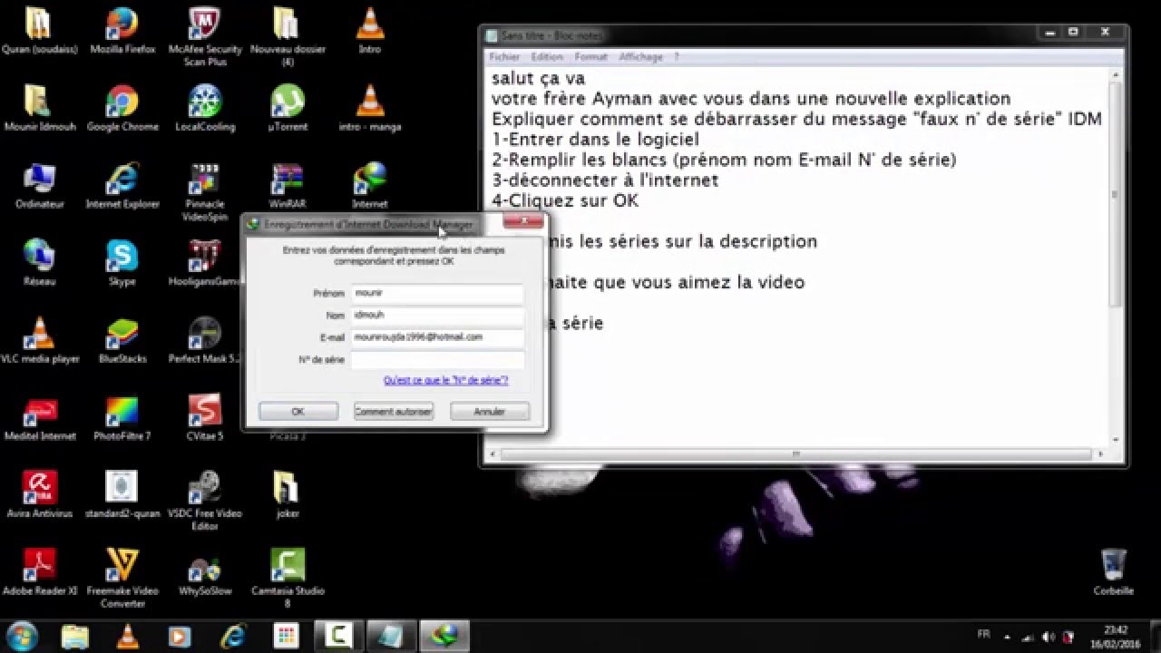The width and height of the screenshot is (1161, 653).
Task: Click FR language indicator in tray
Action: pos(983,635)
